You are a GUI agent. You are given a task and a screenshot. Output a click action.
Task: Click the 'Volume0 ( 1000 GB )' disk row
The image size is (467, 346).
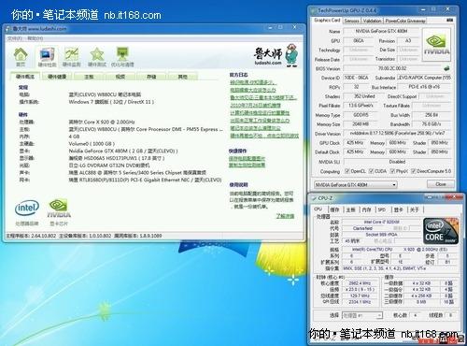(92, 144)
